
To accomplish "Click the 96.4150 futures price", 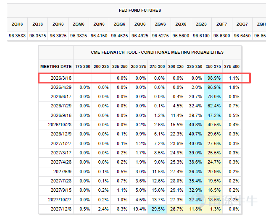I will [99, 36].
